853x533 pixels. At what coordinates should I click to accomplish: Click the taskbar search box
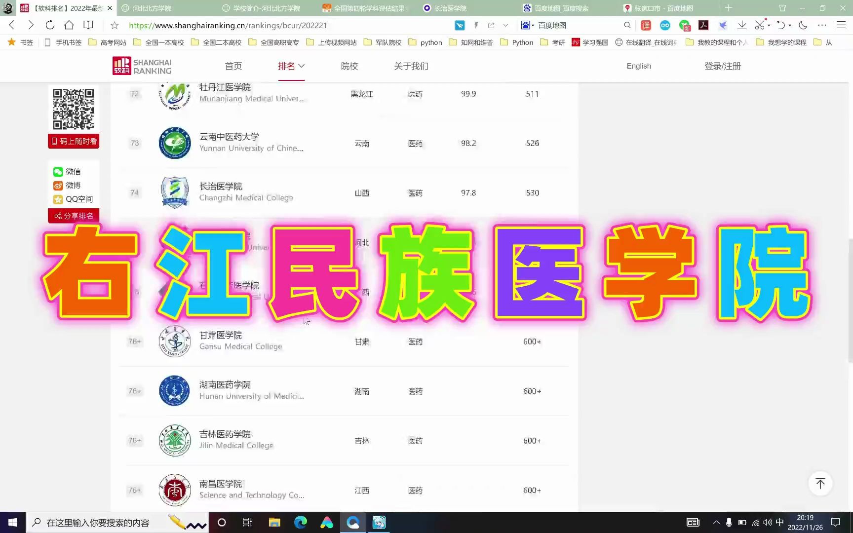point(117,522)
